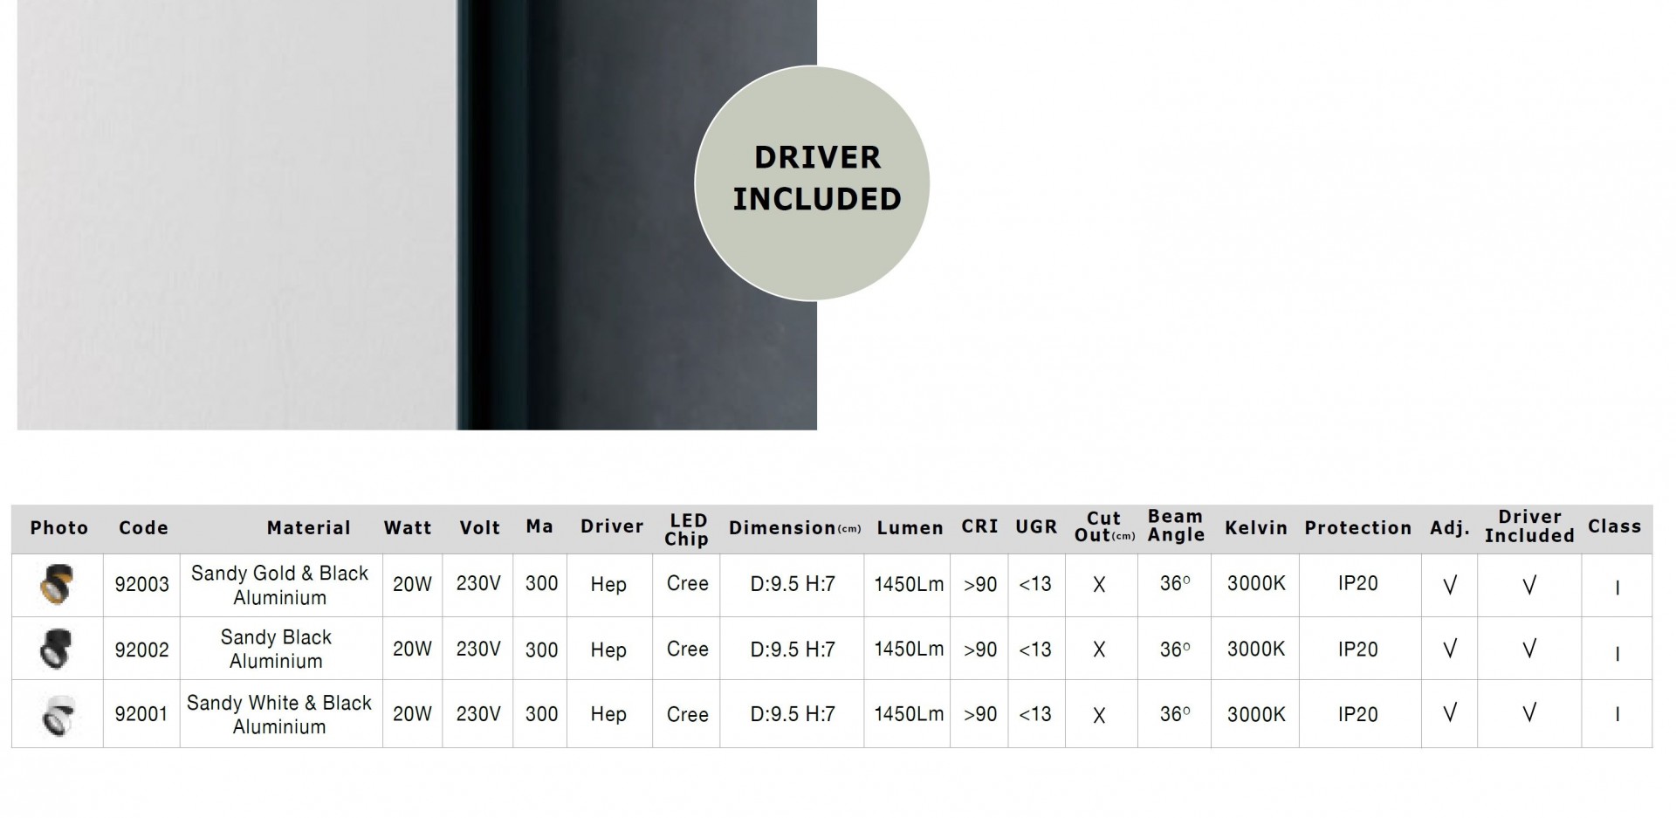Click the Cree cell in row 92002
The image size is (1676, 818).
[687, 649]
